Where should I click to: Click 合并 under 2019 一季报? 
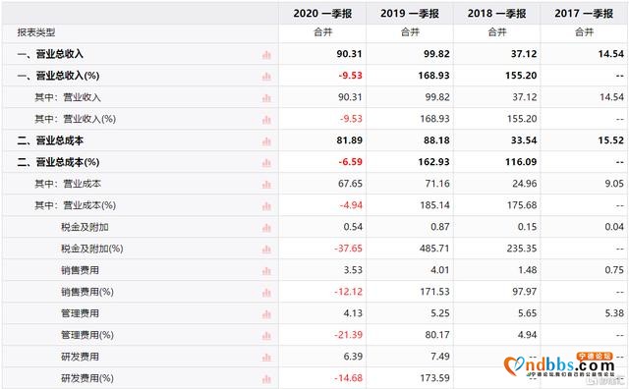[410, 32]
